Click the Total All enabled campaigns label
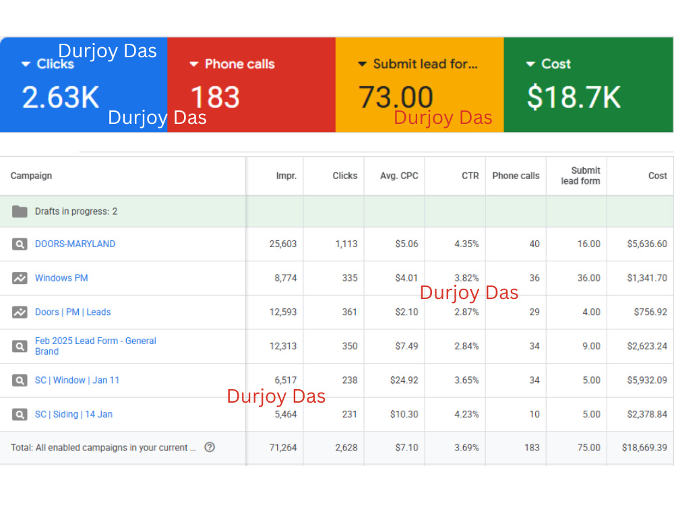Viewport: 674px width, 505px height. [x=103, y=448]
